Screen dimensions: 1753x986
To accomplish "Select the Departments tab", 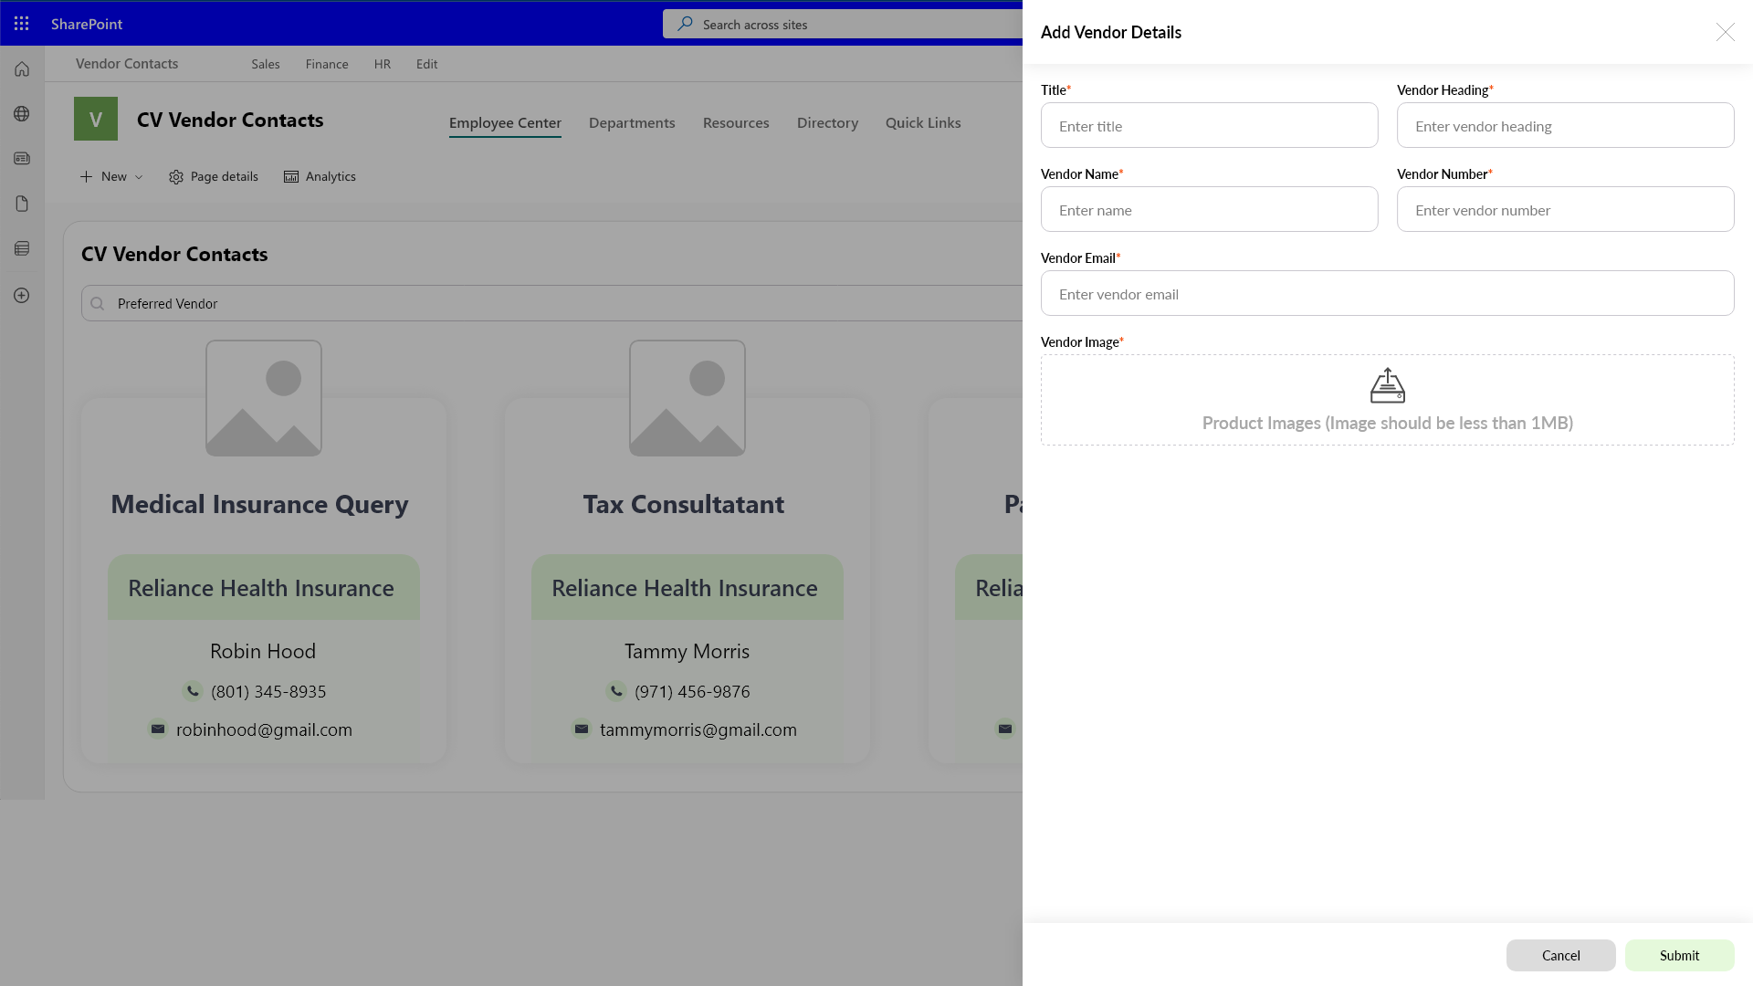I will tap(632, 121).
